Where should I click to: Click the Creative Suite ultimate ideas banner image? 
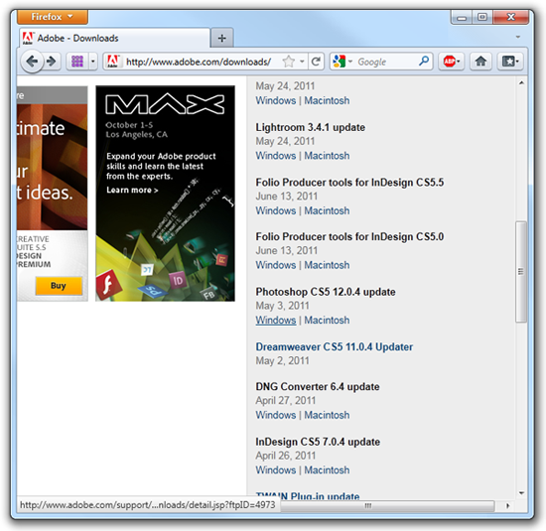tap(53, 167)
